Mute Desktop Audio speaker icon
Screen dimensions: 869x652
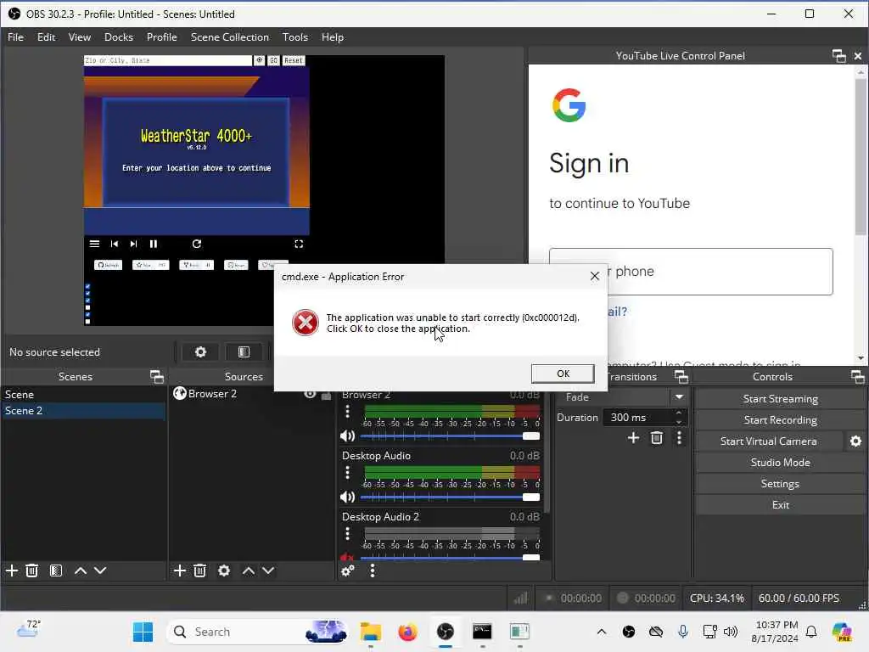pyautogui.click(x=347, y=497)
